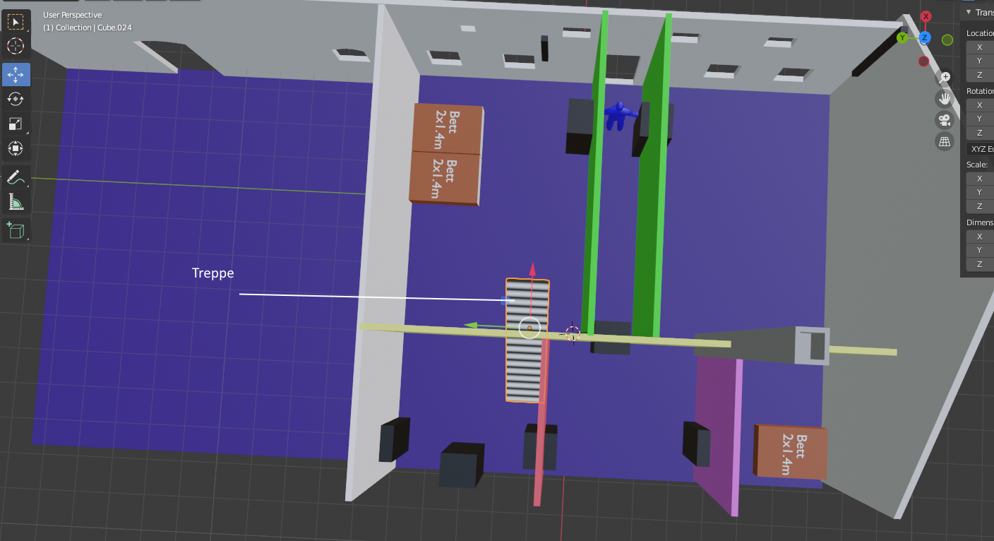Switch to the Rotate tool

tap(16, 99)
